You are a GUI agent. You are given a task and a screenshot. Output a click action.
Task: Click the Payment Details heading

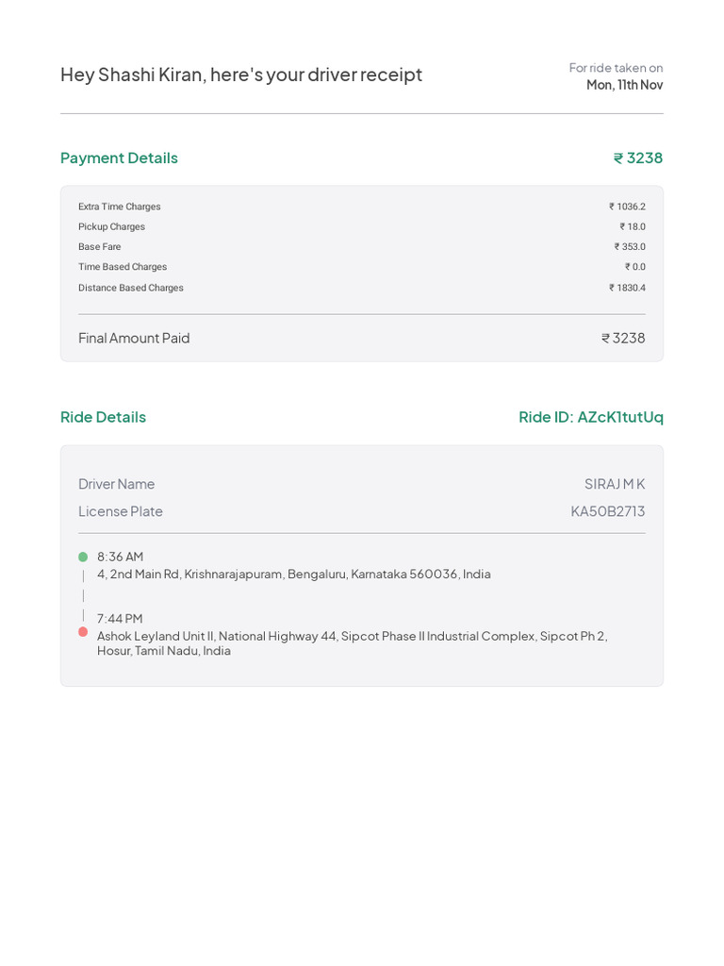(x=119, y=158)
